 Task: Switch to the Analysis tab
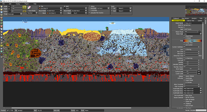(194, 18)
